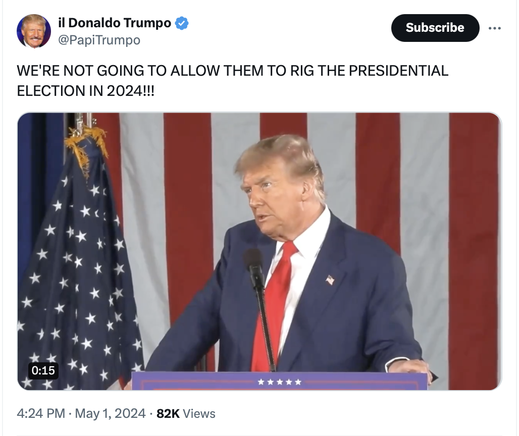Screen dimensions: 519x436
Task: Click the flag lapel pin in the video
Action: 330,280
